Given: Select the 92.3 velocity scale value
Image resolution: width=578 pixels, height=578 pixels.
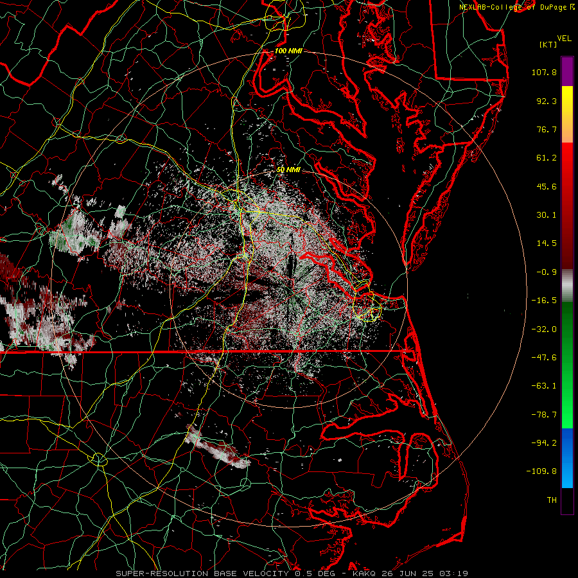Looking at the screenshot, I should [x=547, y=101].
